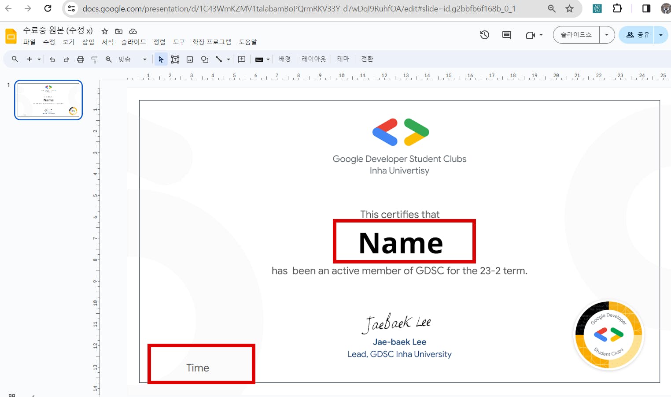The width and height of the screenshot is (671, 397).
Task: Toggle the browser side panel
Action: (x=646, y=8)
